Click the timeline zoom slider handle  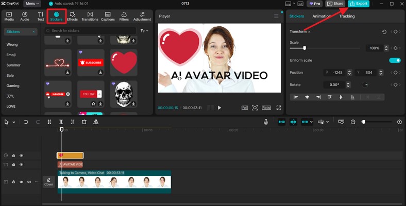click(363, 122)
